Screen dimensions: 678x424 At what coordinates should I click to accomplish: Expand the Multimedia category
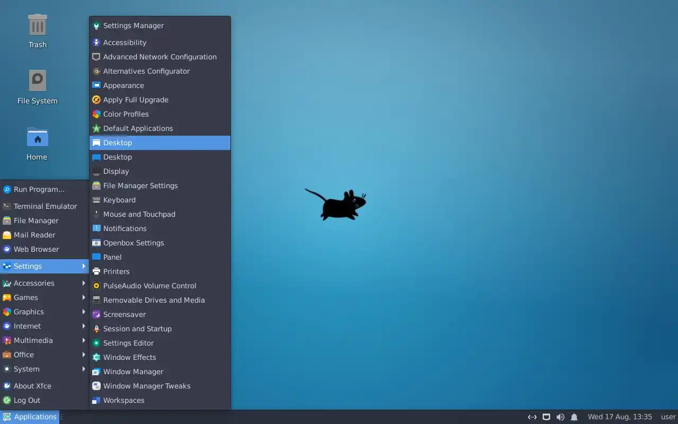click(x=44, y=340)
